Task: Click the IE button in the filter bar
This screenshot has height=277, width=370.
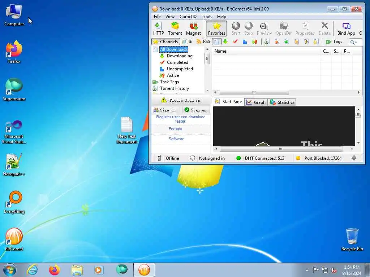Action: (187, 42)
